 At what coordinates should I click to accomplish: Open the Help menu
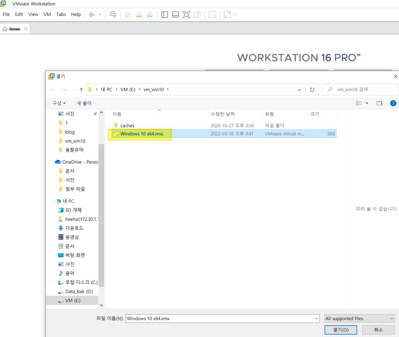(x=76, y=14)
